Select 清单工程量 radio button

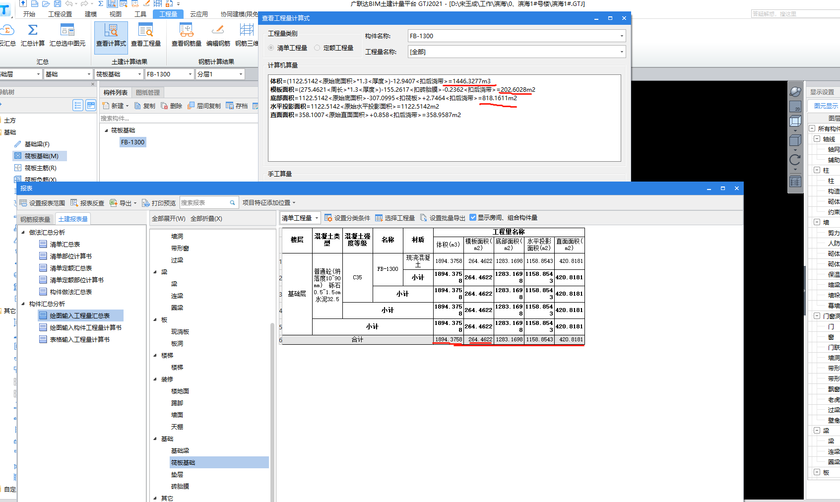[x=271, y=48]
